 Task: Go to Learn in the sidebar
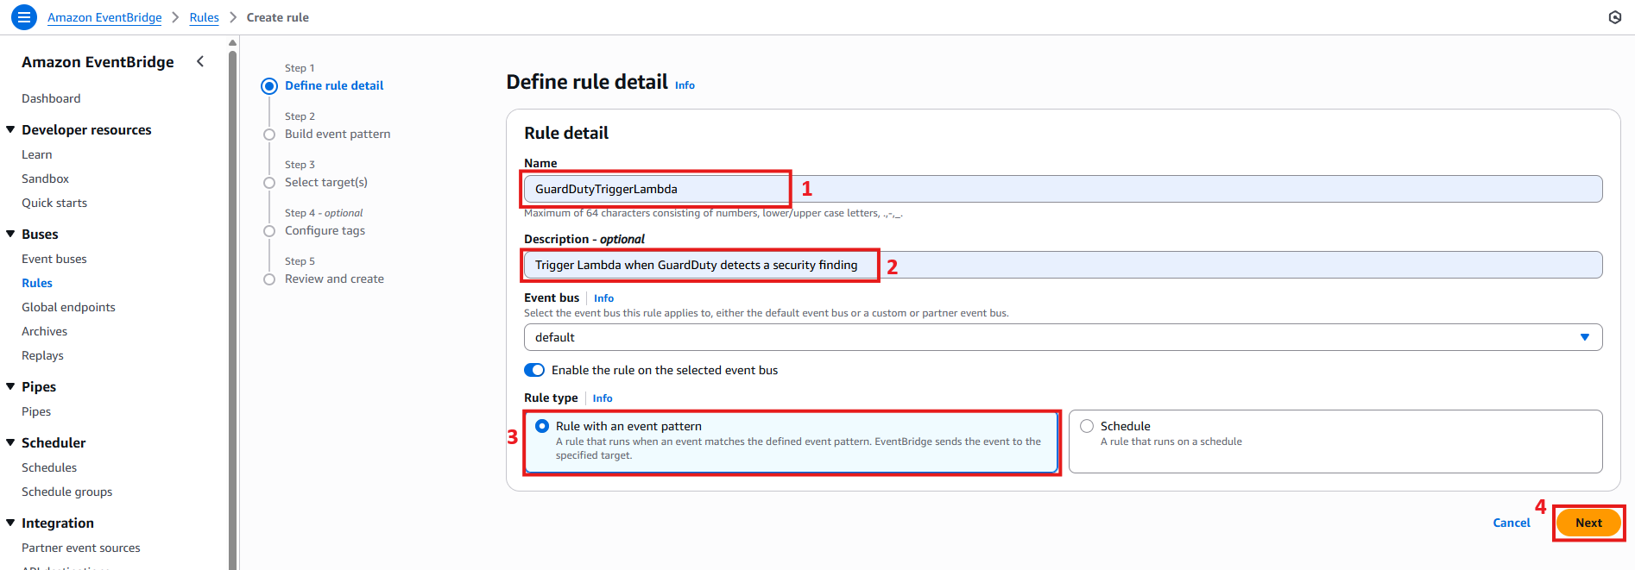37,154
